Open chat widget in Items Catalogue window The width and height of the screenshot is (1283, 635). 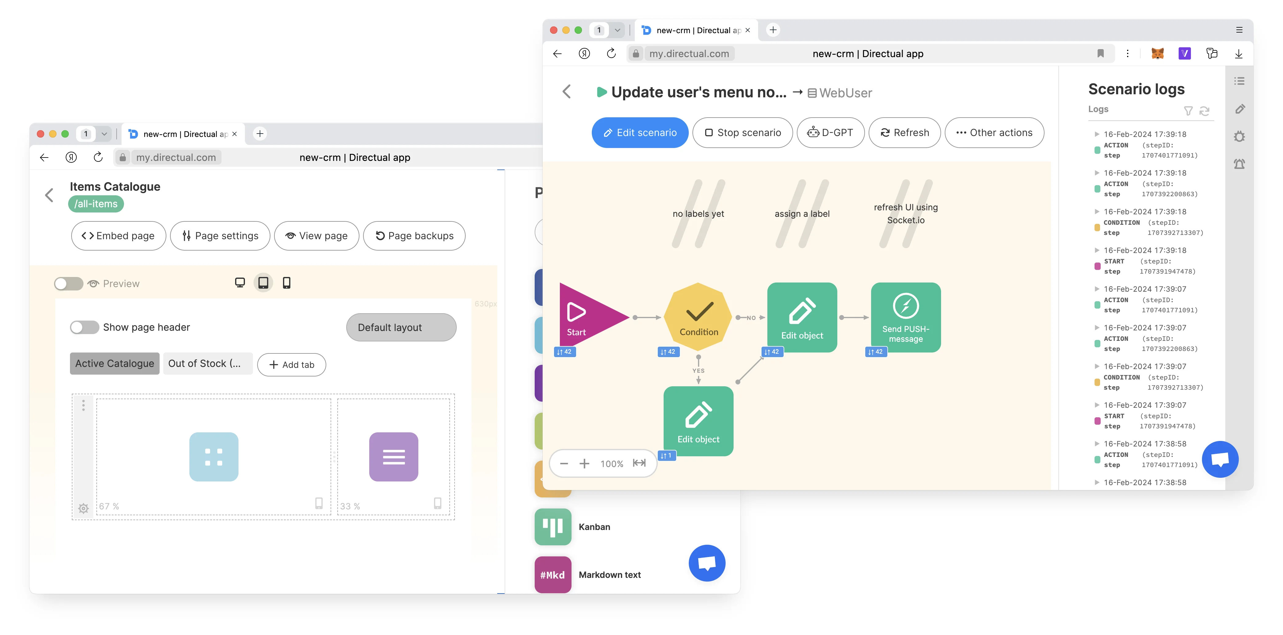click(x=707, y=563)
